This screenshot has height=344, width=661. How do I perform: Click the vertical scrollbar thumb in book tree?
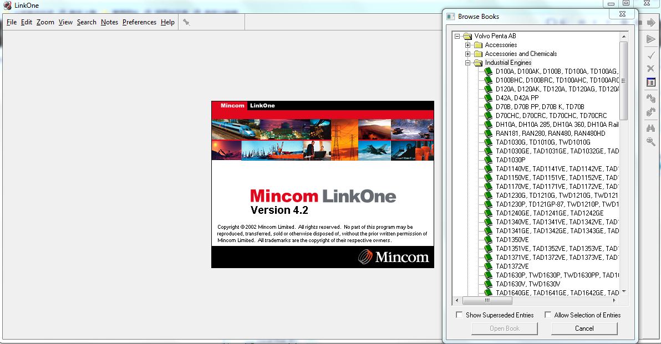pyautogui.click(x=623, y=80)
